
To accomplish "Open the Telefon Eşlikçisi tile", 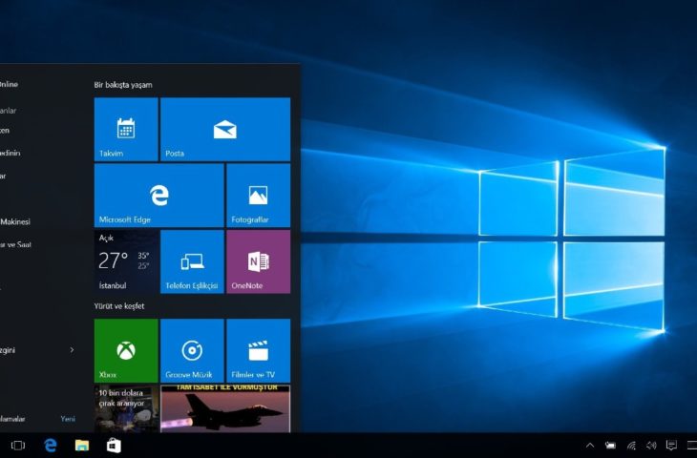I will pyautogui.click(x=192, y=261).
